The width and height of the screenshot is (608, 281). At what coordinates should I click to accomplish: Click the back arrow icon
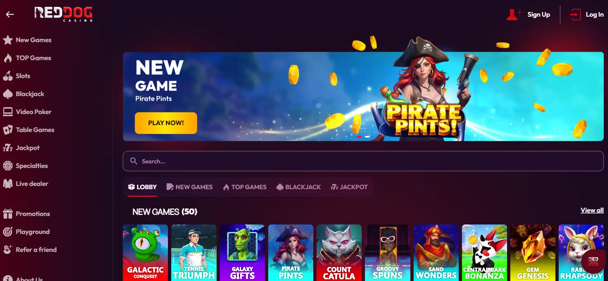click(10, 14)
